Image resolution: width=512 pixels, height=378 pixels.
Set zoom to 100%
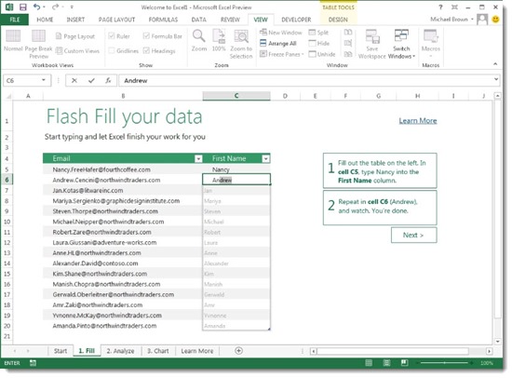point(219,41)
